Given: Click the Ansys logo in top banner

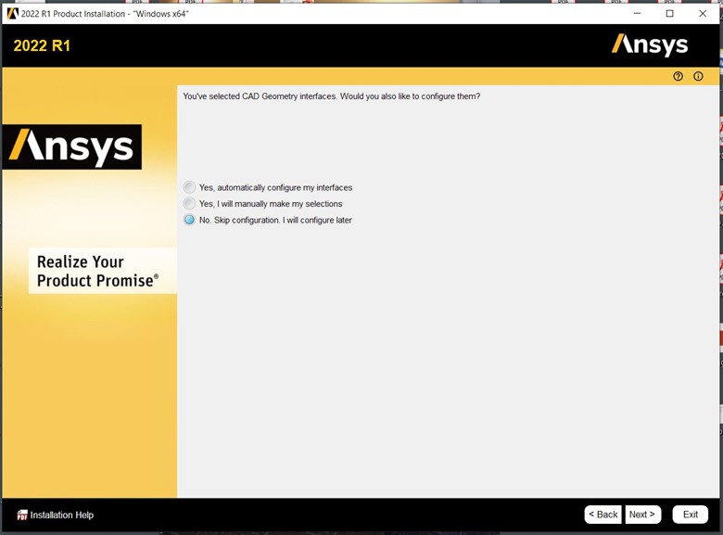Looking at the screenshot, I should click(x=650, y=45).
